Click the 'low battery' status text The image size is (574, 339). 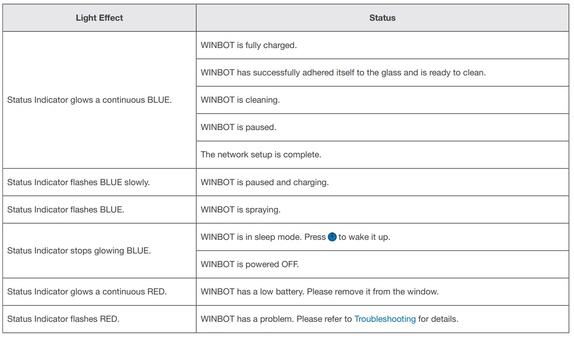pyautogui.click(x=319, y=292)
